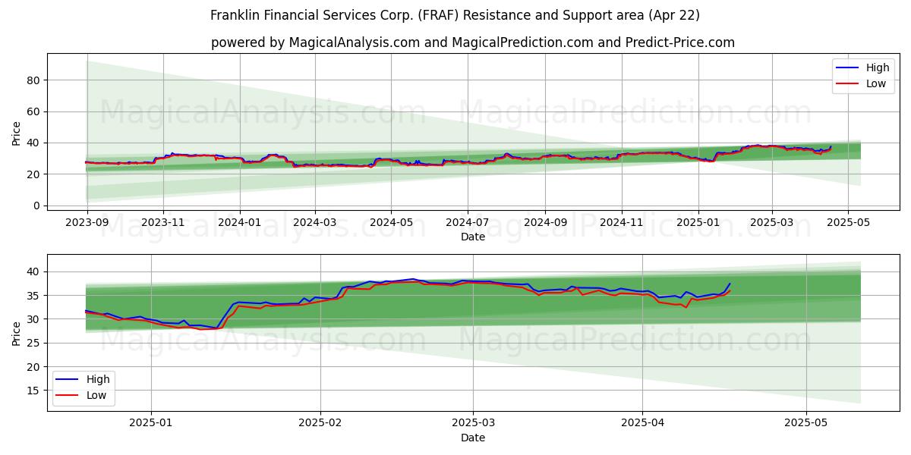Click the chart title mentioning Franklin Financial Services Corp.
Screen dimensions: 911x455
tap(455, 15)
